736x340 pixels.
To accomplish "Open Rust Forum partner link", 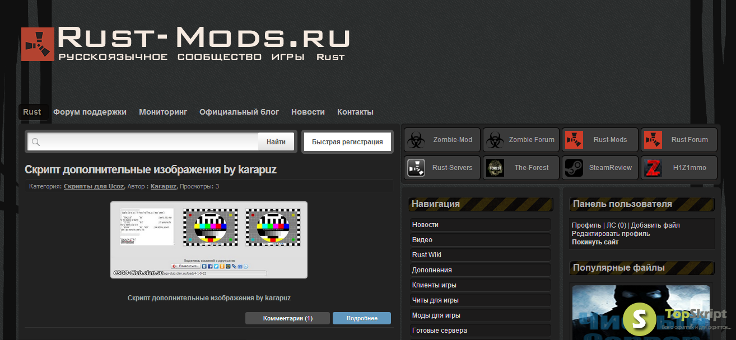I will [x=679, y=140].
